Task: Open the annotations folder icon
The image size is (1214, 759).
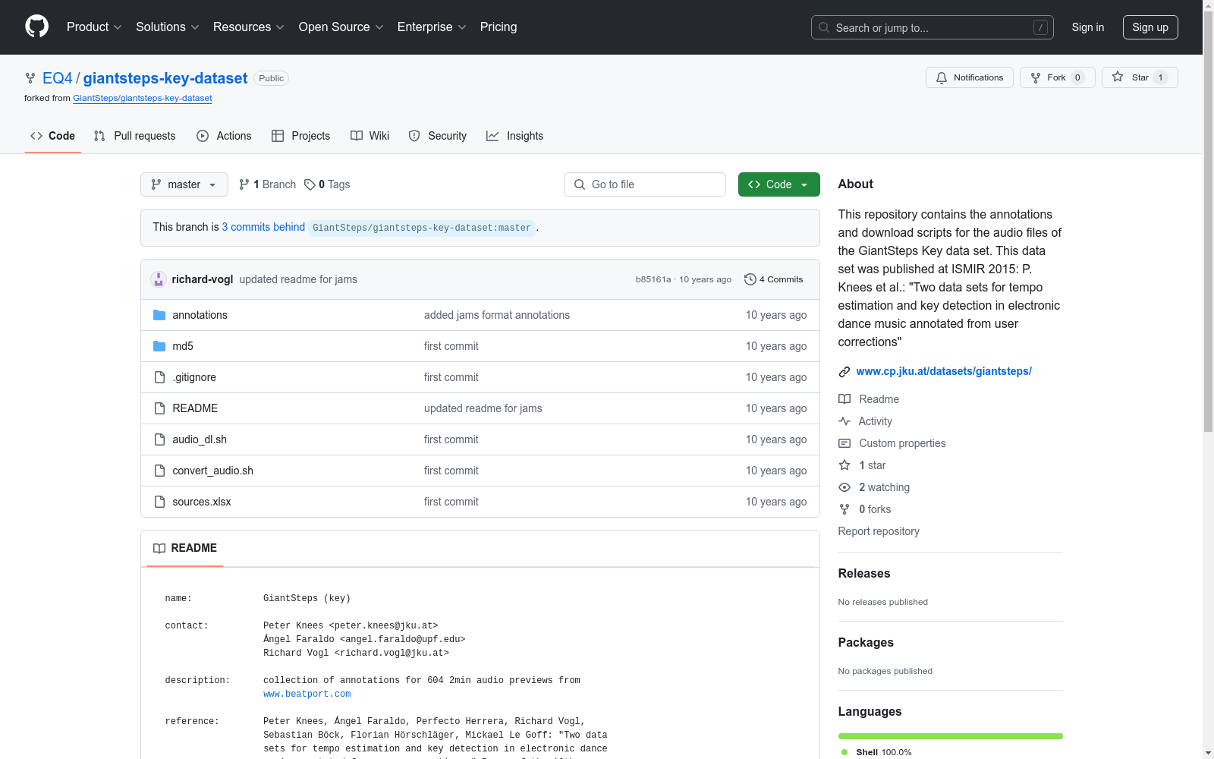Action: point(159,315)
